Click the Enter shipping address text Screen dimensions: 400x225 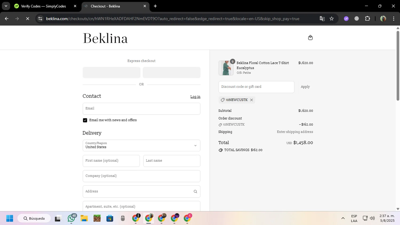pyautogui.click(x=295, y=132)
